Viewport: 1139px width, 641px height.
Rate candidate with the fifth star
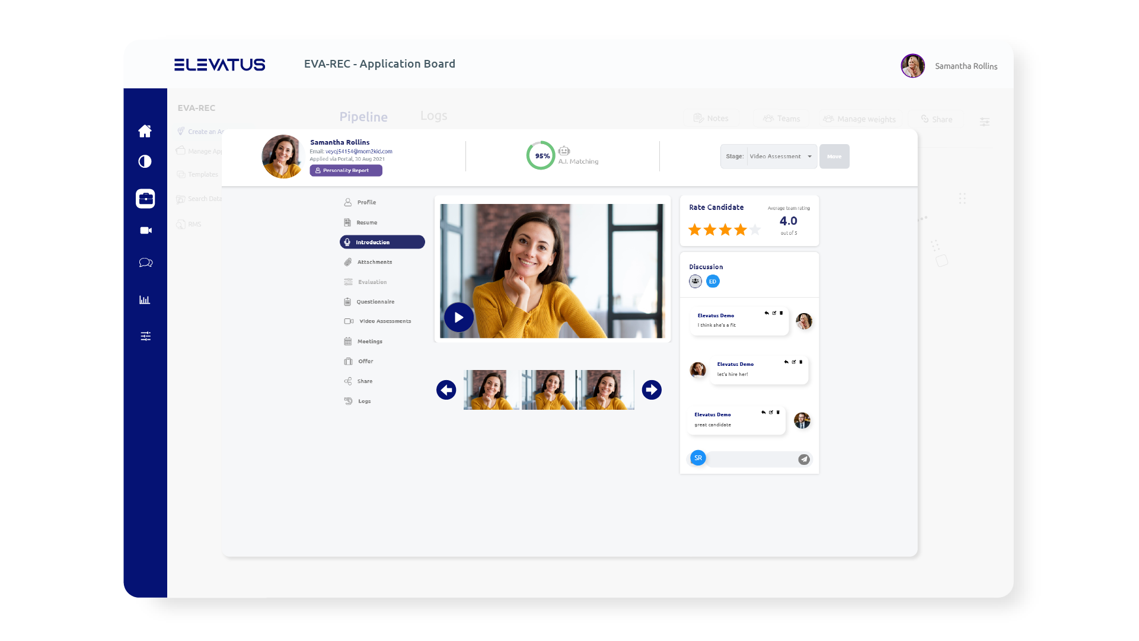tap(755, 229)
